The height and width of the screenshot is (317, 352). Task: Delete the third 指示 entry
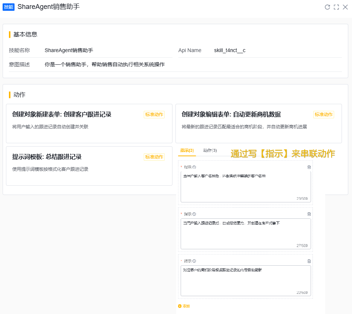(x=309, y=261)
